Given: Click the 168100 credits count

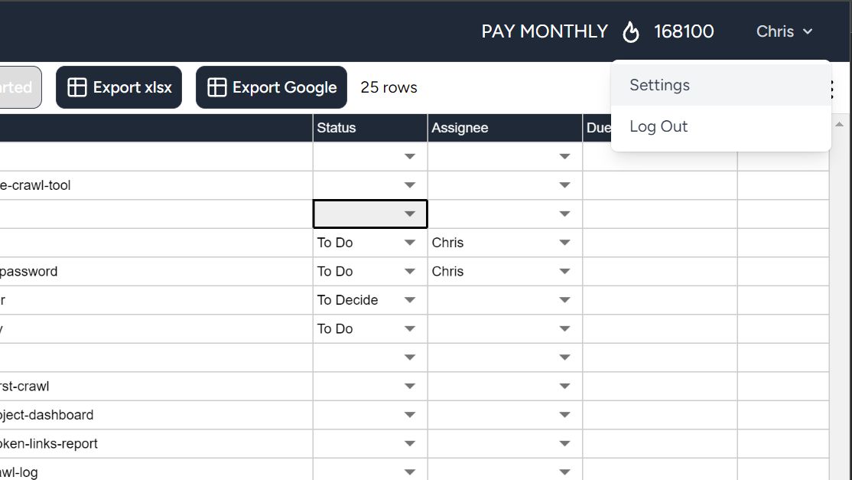Looking at the screenshot, I should (x=684, y=31).
